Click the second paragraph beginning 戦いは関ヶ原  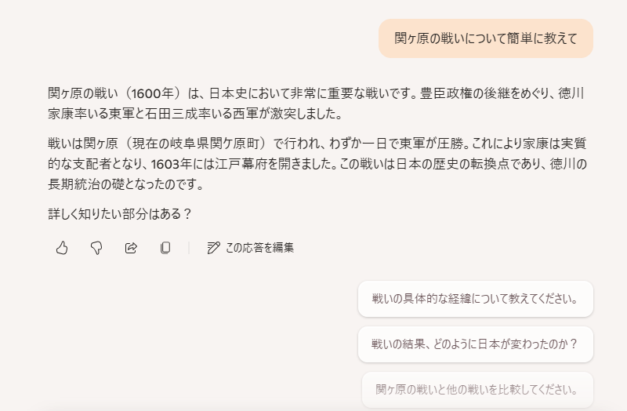click(x=317, y=164)
